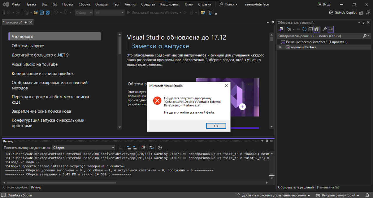Select Об этом выпуске in What's New list
This screenshot has height=198, width=373.
click(x=28, y=46)
